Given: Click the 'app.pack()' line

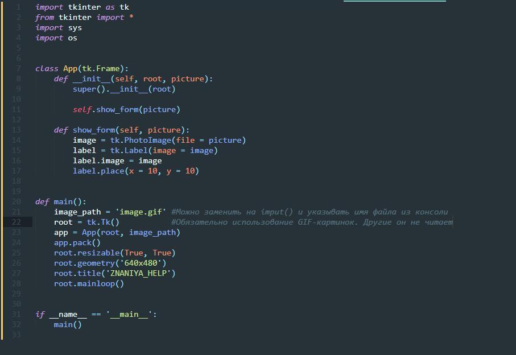Looking at the screenshot, I should pyautogui.click(x=77, y=242).
